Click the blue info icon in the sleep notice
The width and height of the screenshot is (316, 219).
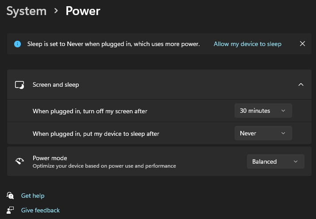[x=18, y=44]
